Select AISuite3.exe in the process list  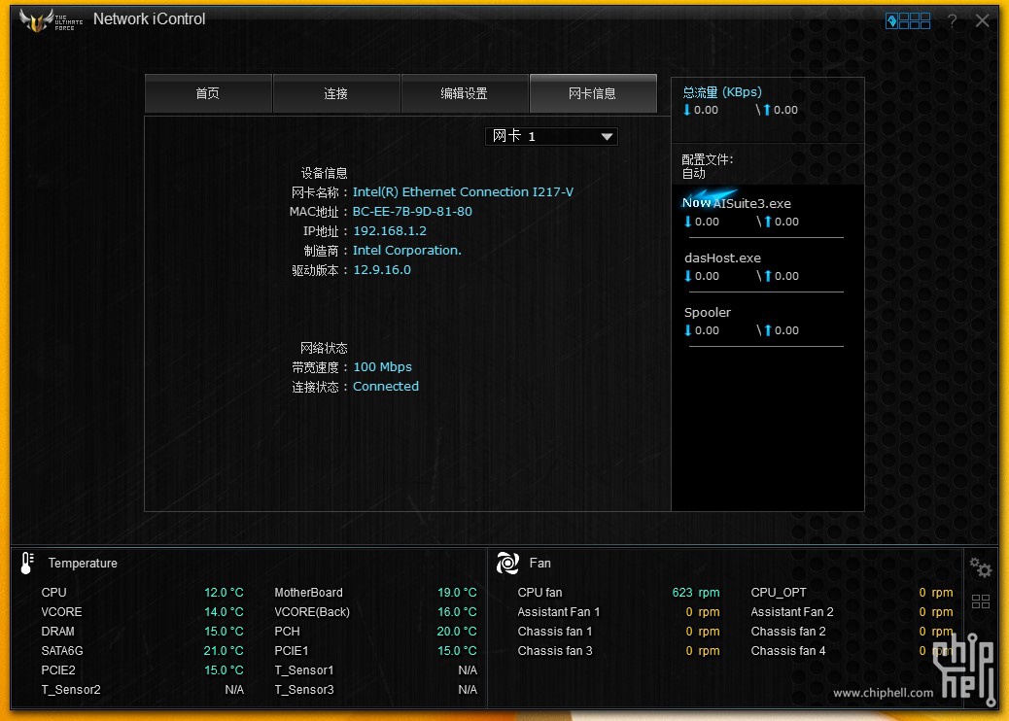click(751, 204)
